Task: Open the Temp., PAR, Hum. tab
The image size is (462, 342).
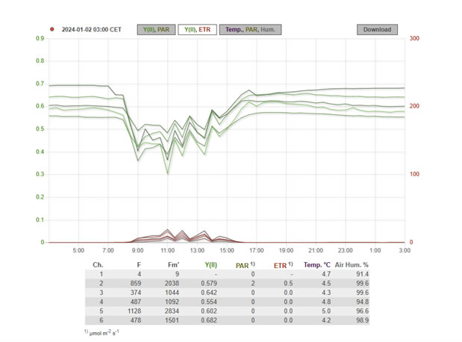Action: [250, 30]
